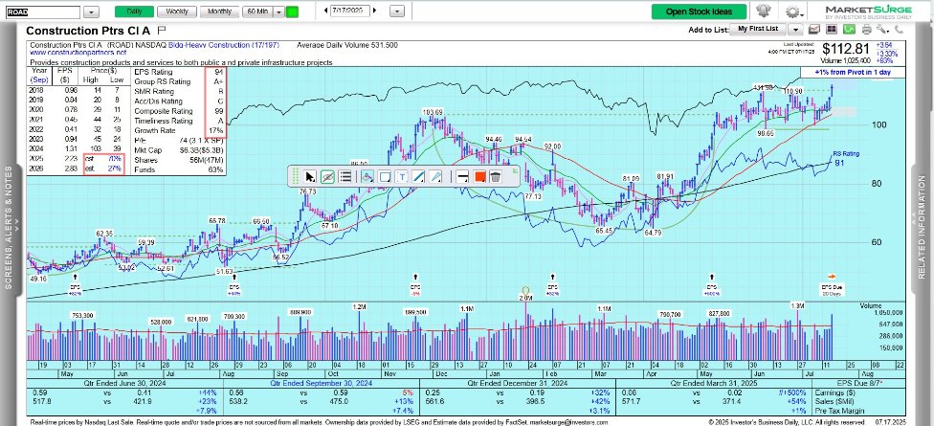This screenshot has height=426, width=934.
Task: Switch to the Daily chart
Action: 135,11
